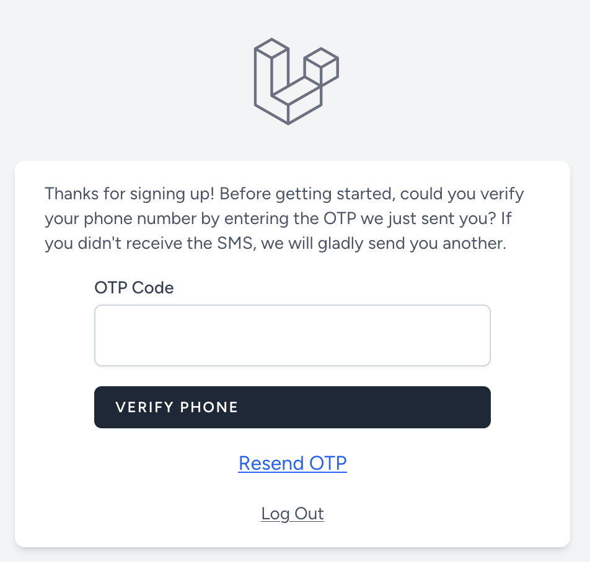Hit the dark Verify Phone button

[292, 407]
